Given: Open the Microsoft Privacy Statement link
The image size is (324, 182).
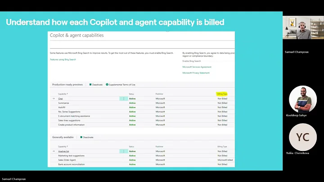Looking at the screenshot, I should (196, 73).
